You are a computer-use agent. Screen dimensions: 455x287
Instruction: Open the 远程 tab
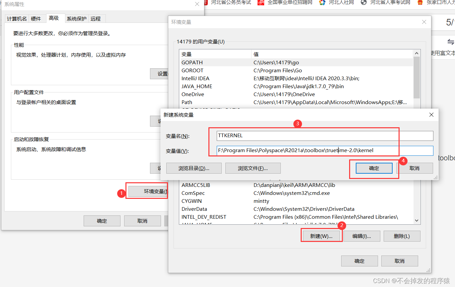[x=96, y=19]
